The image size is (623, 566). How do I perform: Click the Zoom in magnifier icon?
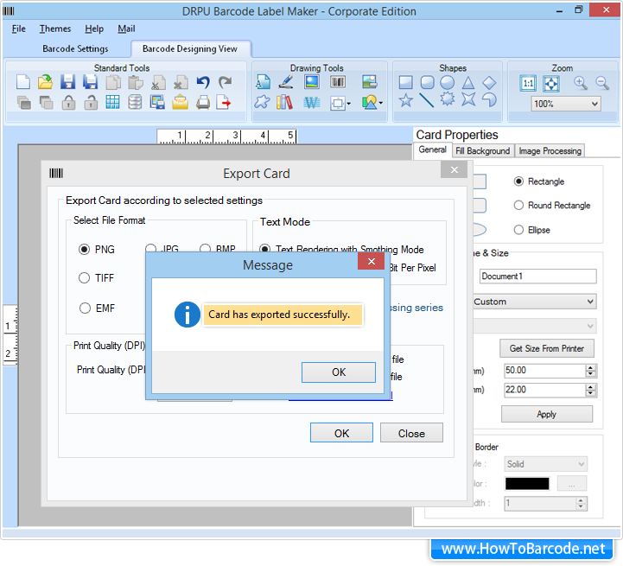[581, 83]
